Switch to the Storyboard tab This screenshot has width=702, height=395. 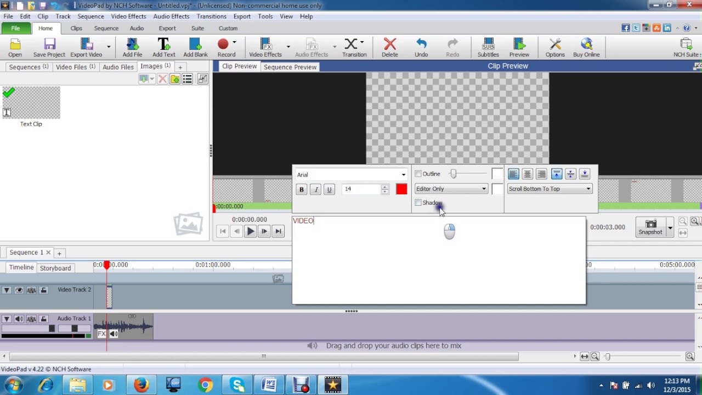tap(55, 268)
